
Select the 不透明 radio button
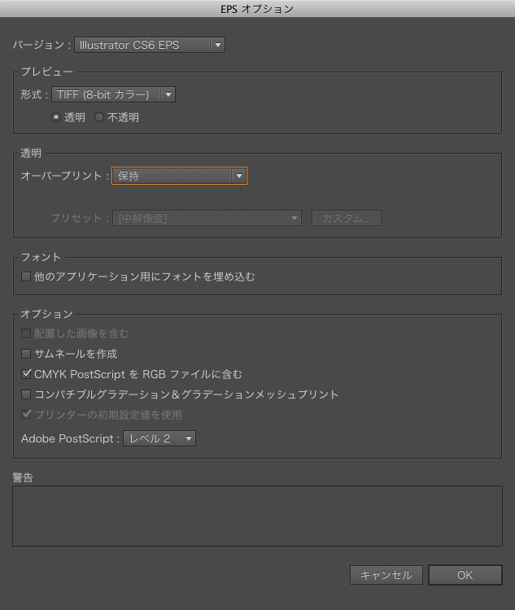(99, 117)
